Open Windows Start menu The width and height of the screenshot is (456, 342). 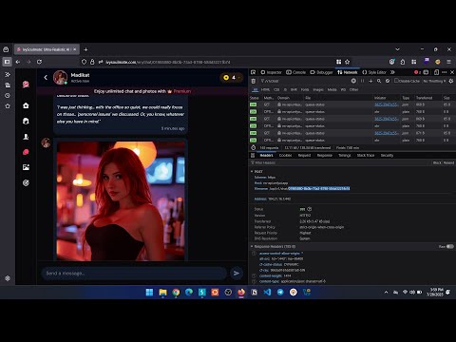[x=149, y=292]
